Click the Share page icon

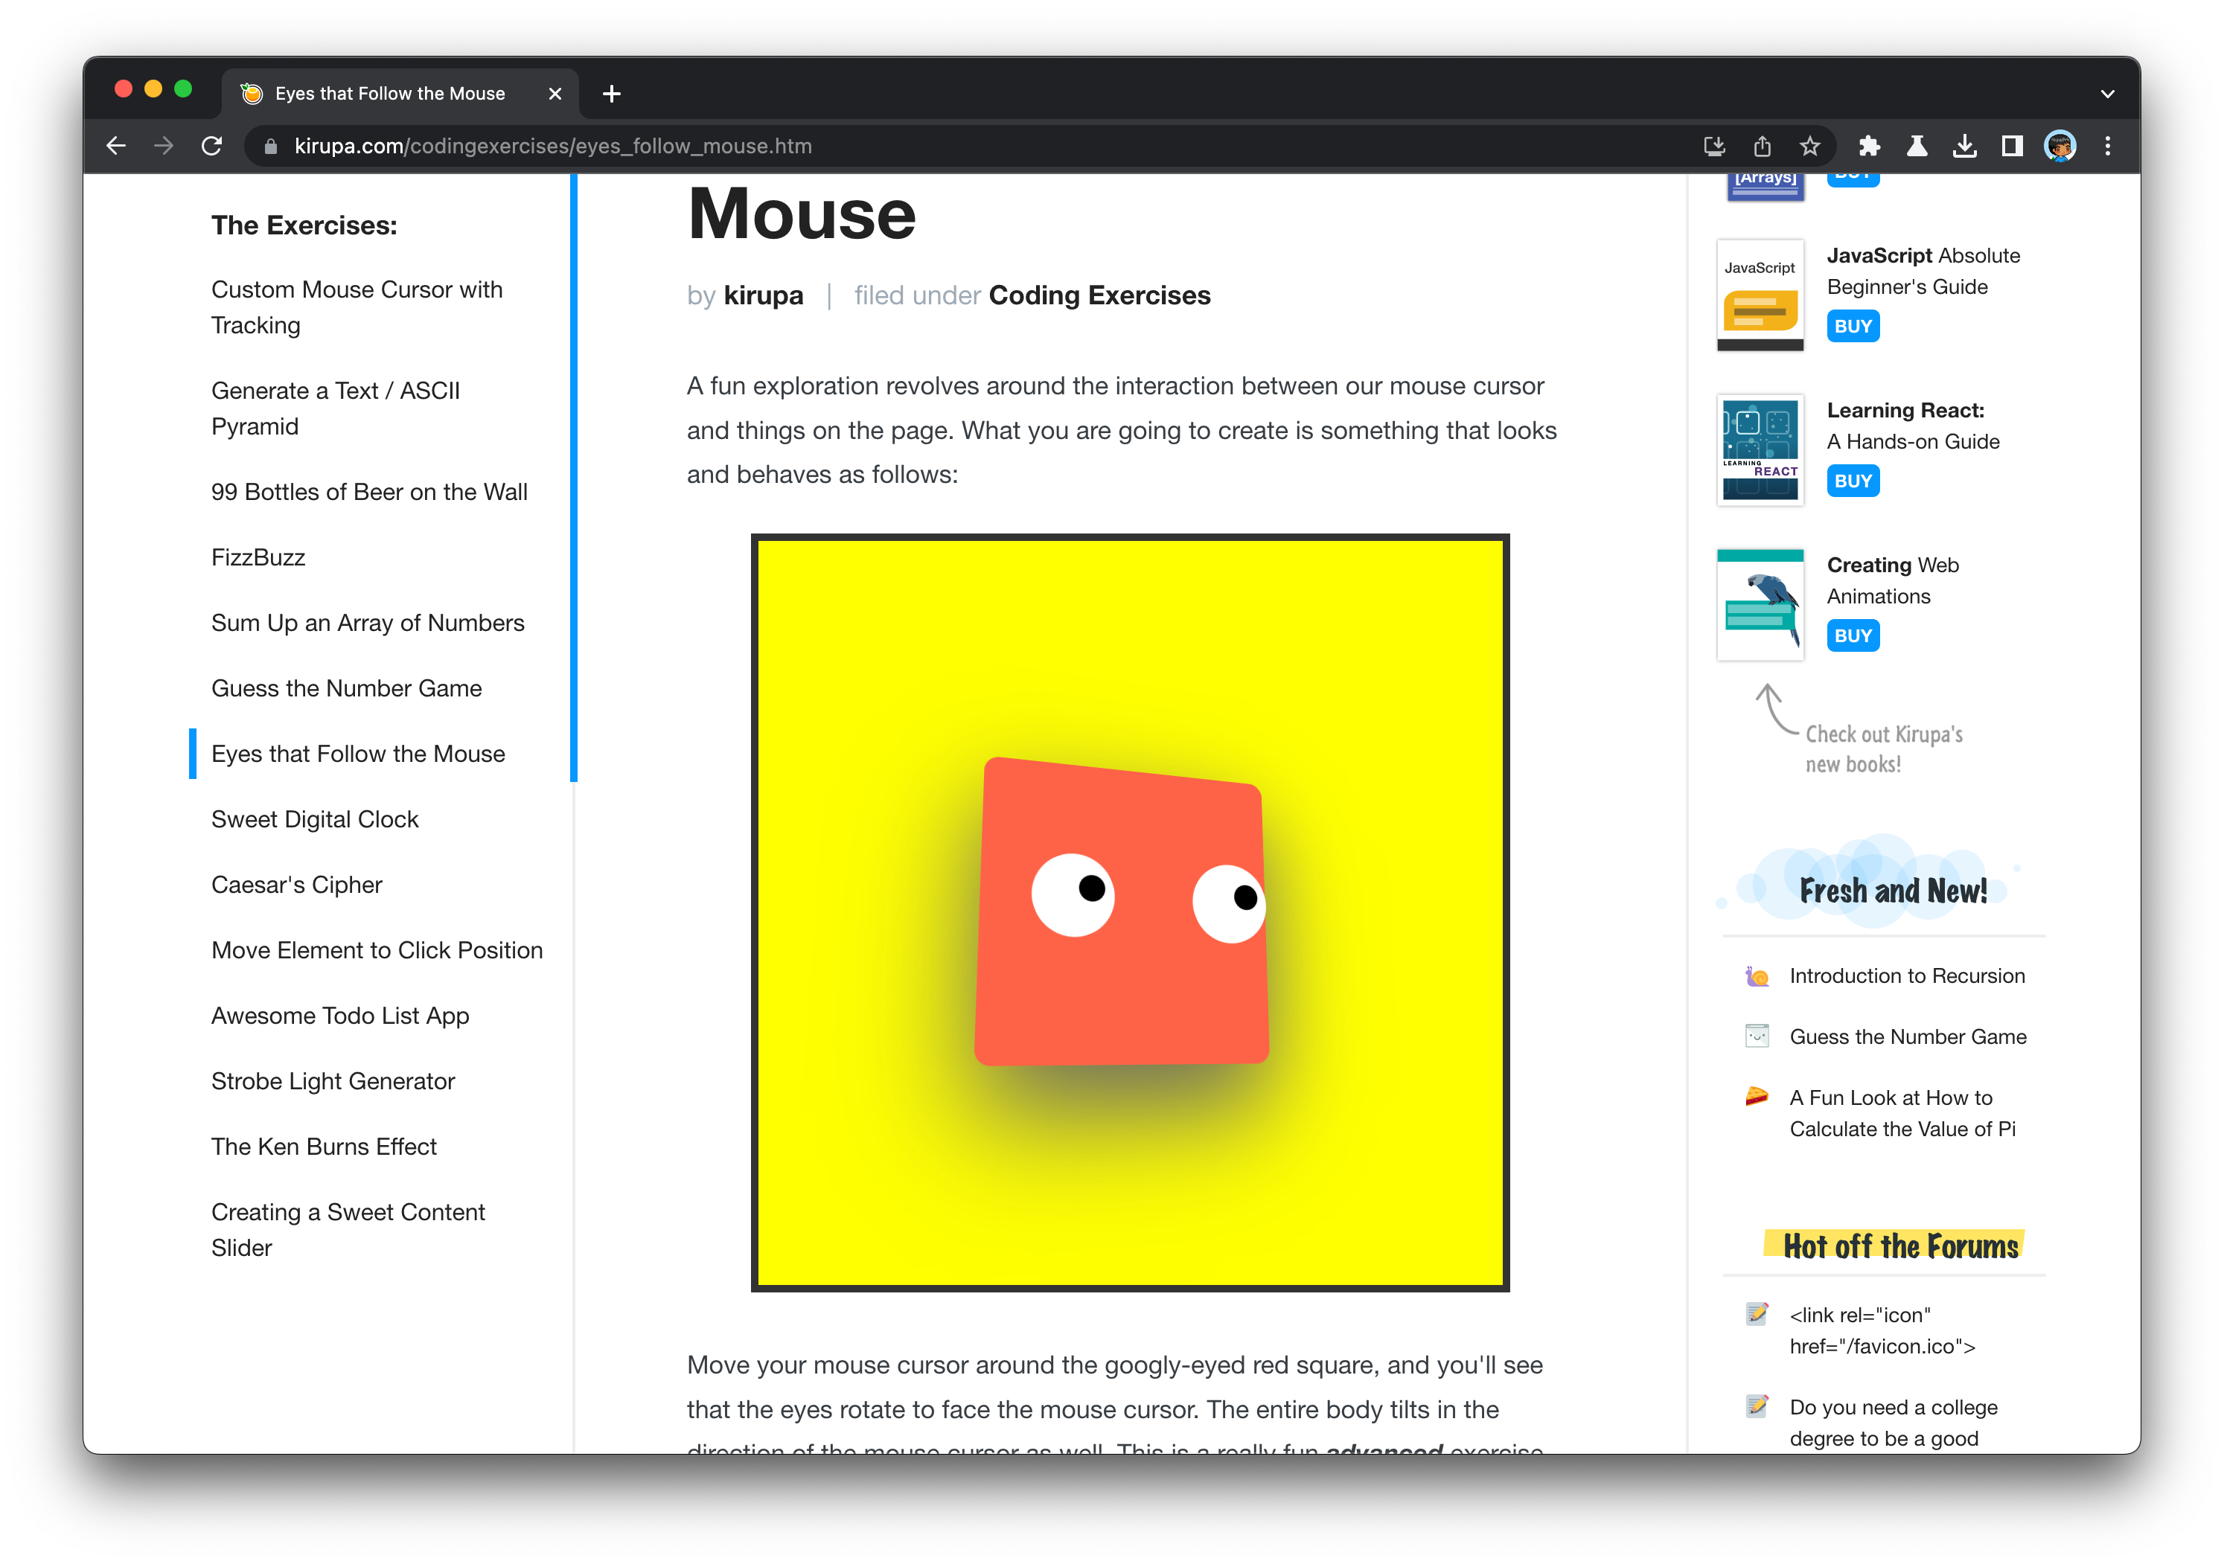point(1762,147)
